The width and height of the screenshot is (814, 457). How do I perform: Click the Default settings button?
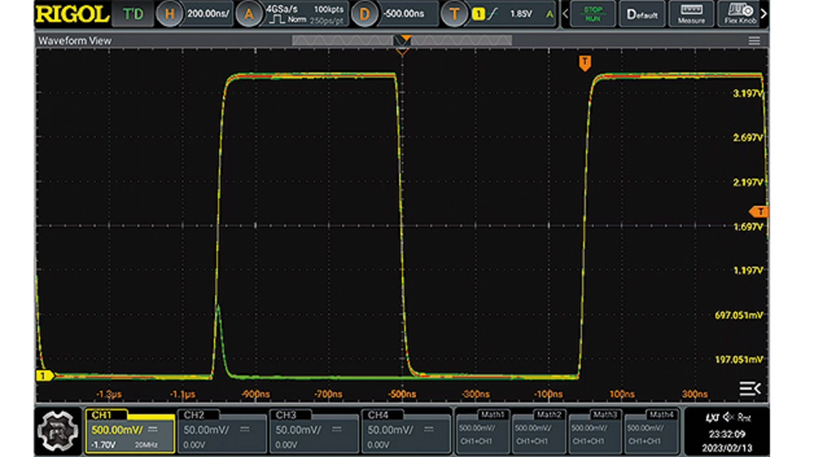coord(643,14)
